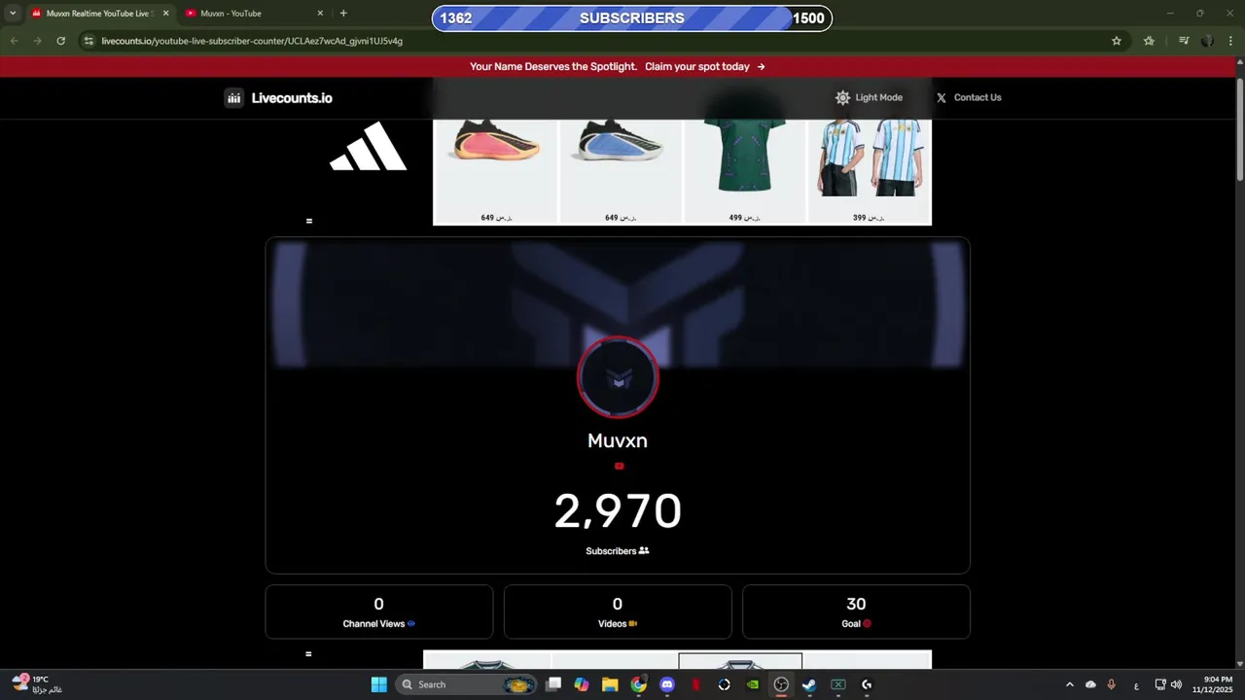Click the taskbar Search box
1245x700 pixels.
[x=467, y=684]
